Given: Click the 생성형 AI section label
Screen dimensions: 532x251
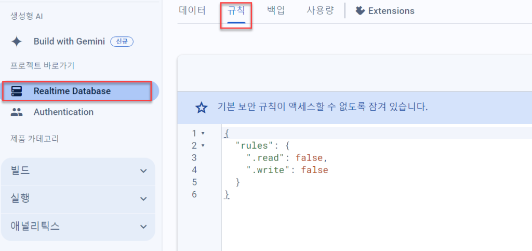Looking at the screenshot, I should tap(27, 17).
